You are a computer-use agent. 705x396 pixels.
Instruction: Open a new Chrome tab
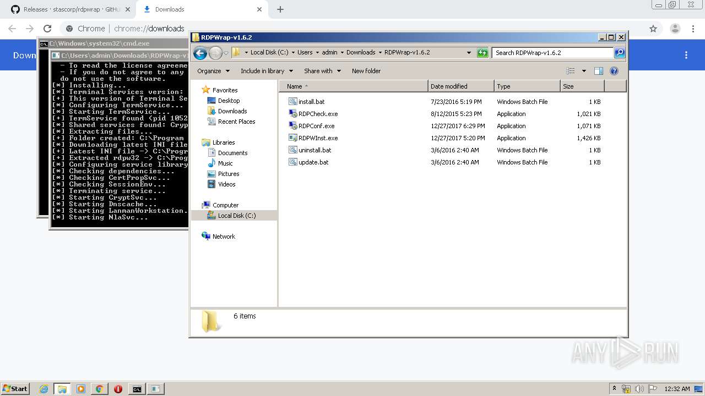coord(280,9)
